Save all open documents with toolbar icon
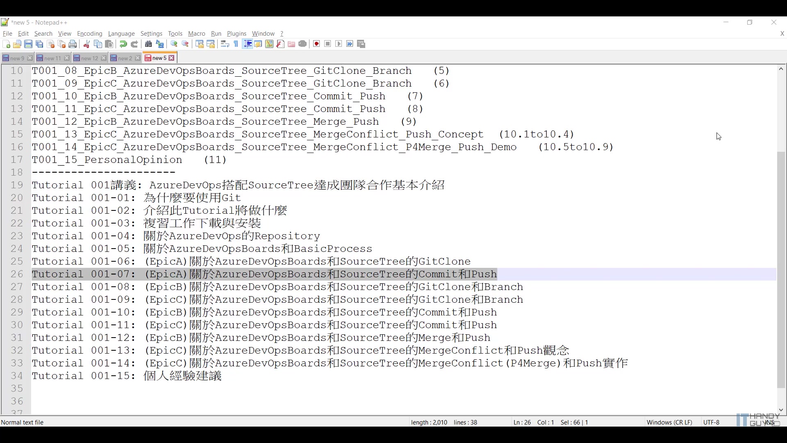 [x=39, y=44]
